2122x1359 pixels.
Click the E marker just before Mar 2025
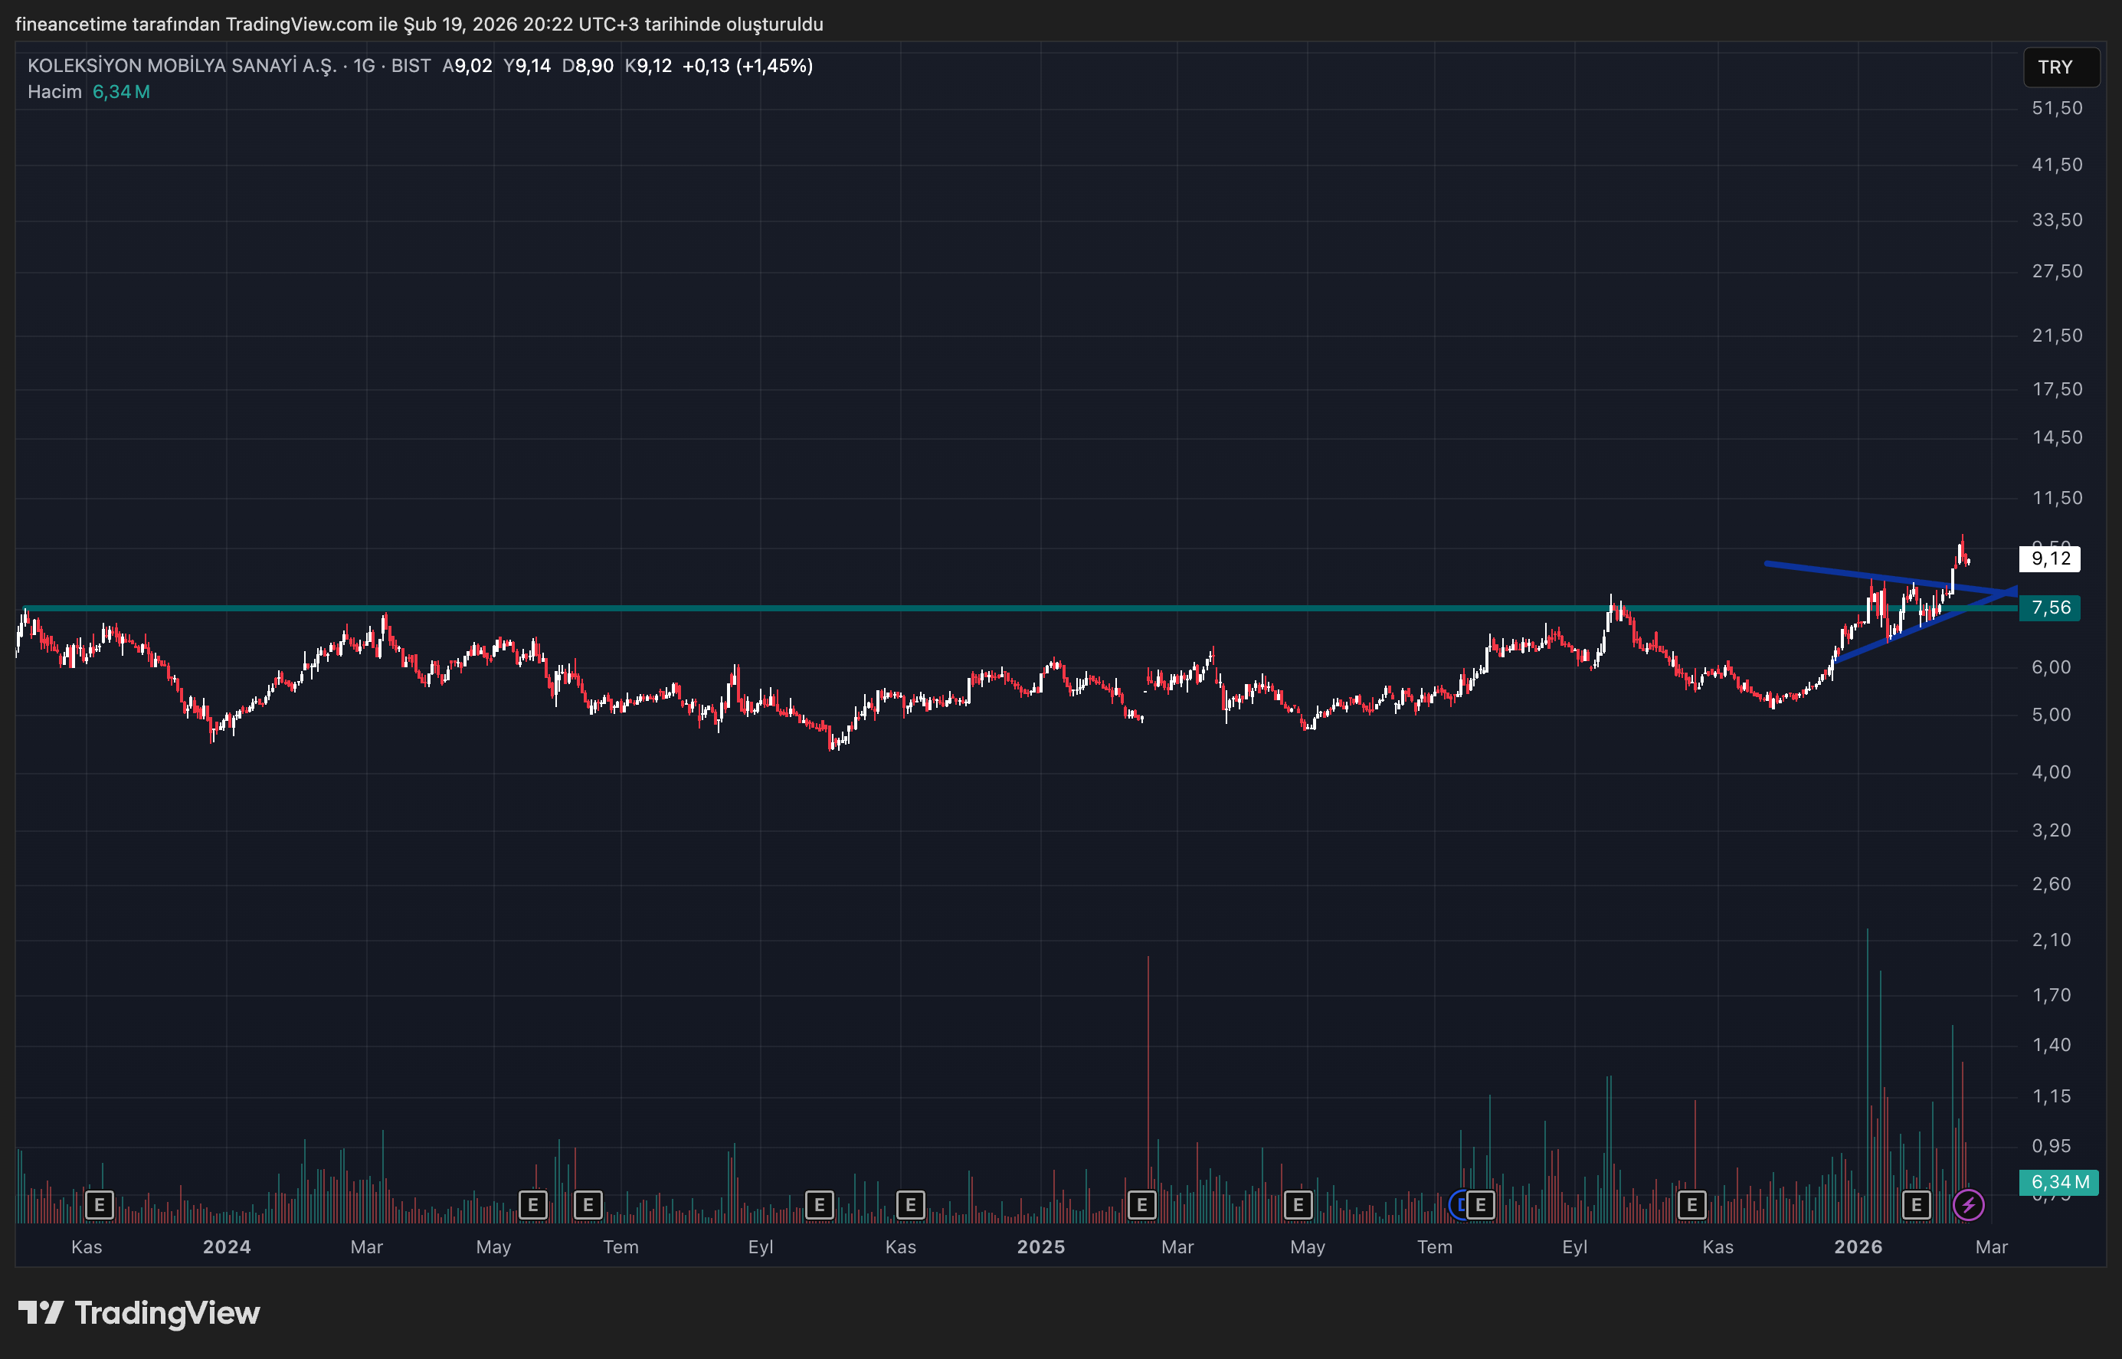1141,1204
